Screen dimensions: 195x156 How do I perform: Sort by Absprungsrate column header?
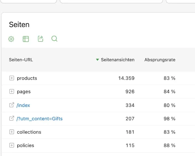160,60
